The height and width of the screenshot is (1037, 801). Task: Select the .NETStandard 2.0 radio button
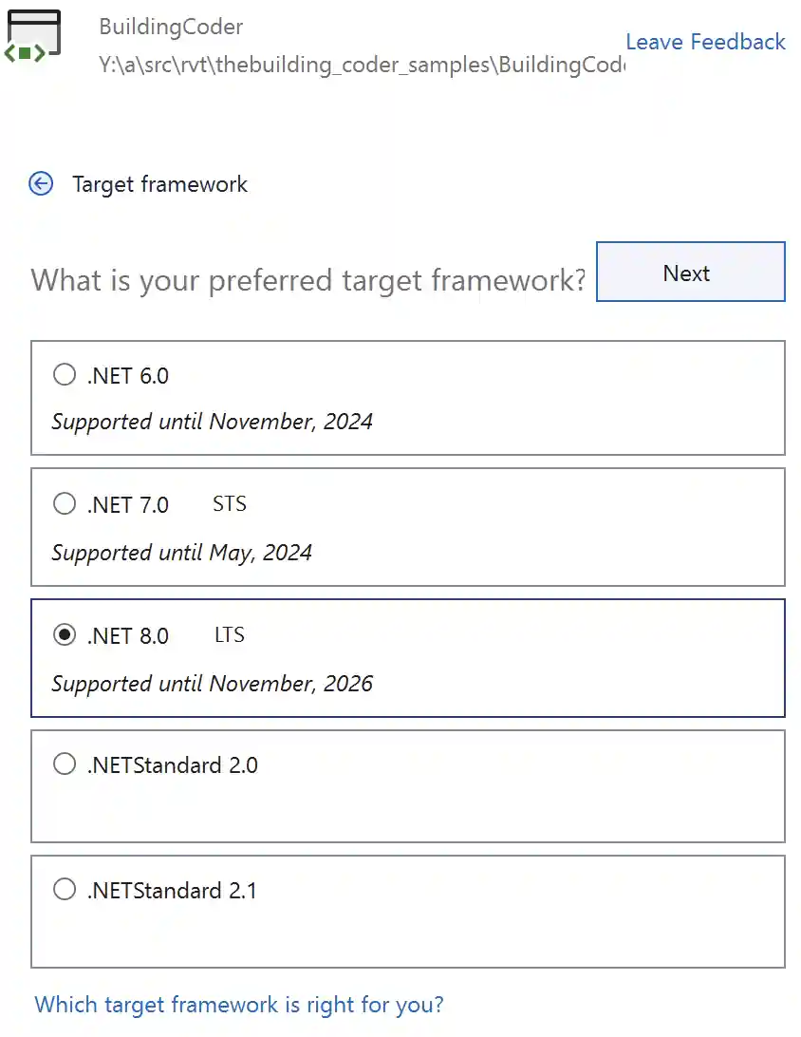(65, 764)
